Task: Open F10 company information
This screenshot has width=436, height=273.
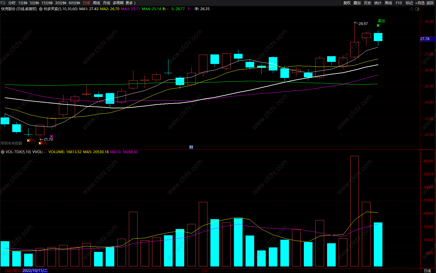Action: pos(399,3)
